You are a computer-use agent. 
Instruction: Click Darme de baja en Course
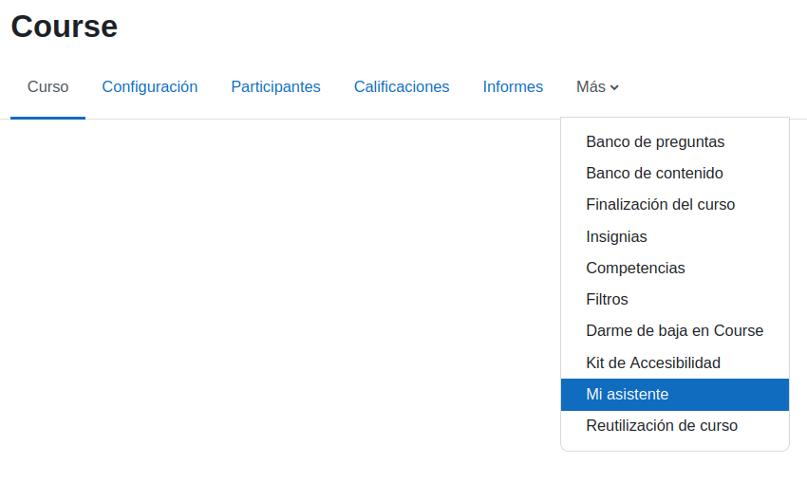[675, 331]
